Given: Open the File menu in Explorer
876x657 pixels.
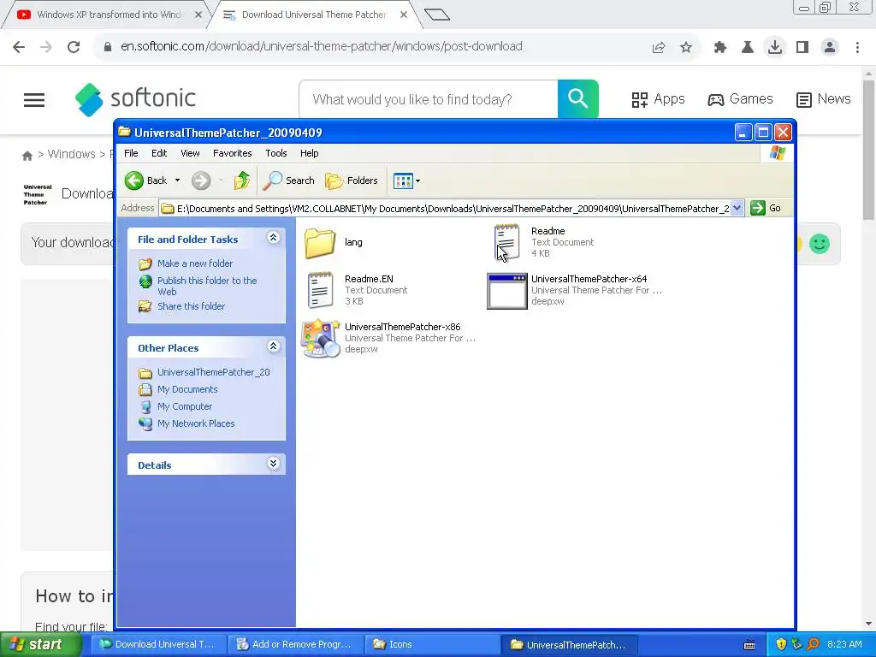Looking at the screenshot, I should tap(131, 153).
